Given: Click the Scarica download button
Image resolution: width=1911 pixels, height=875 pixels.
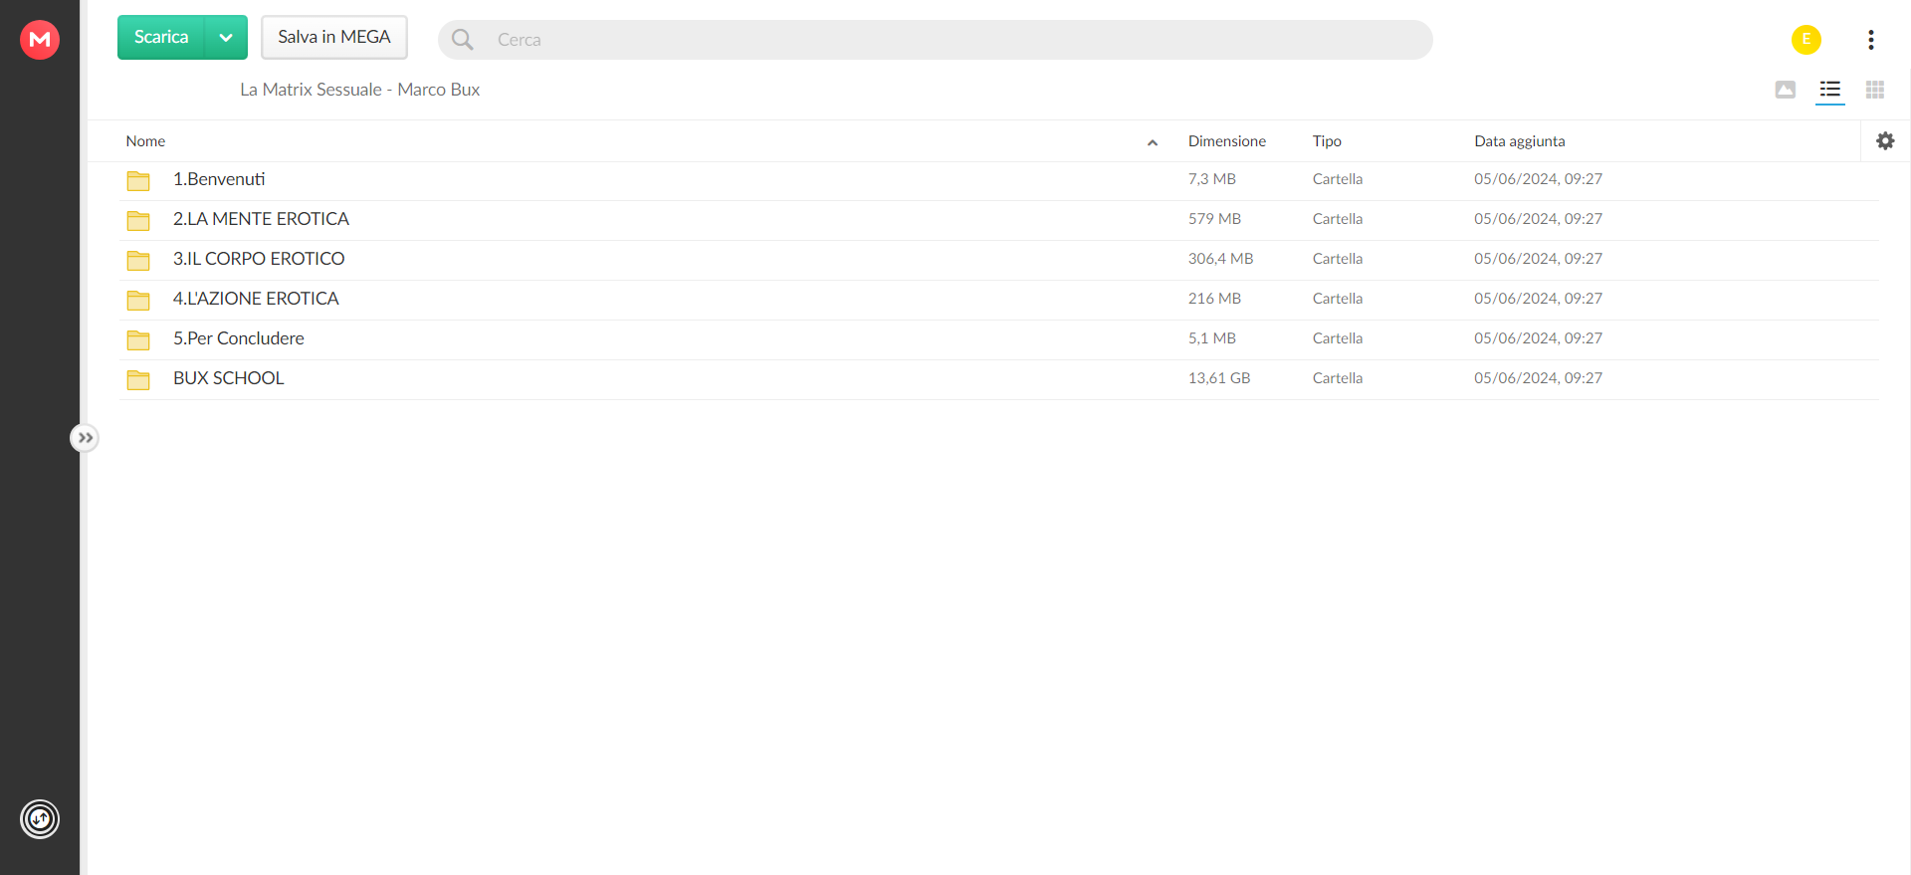Looking at the screenshot, I should coord(161,37).
